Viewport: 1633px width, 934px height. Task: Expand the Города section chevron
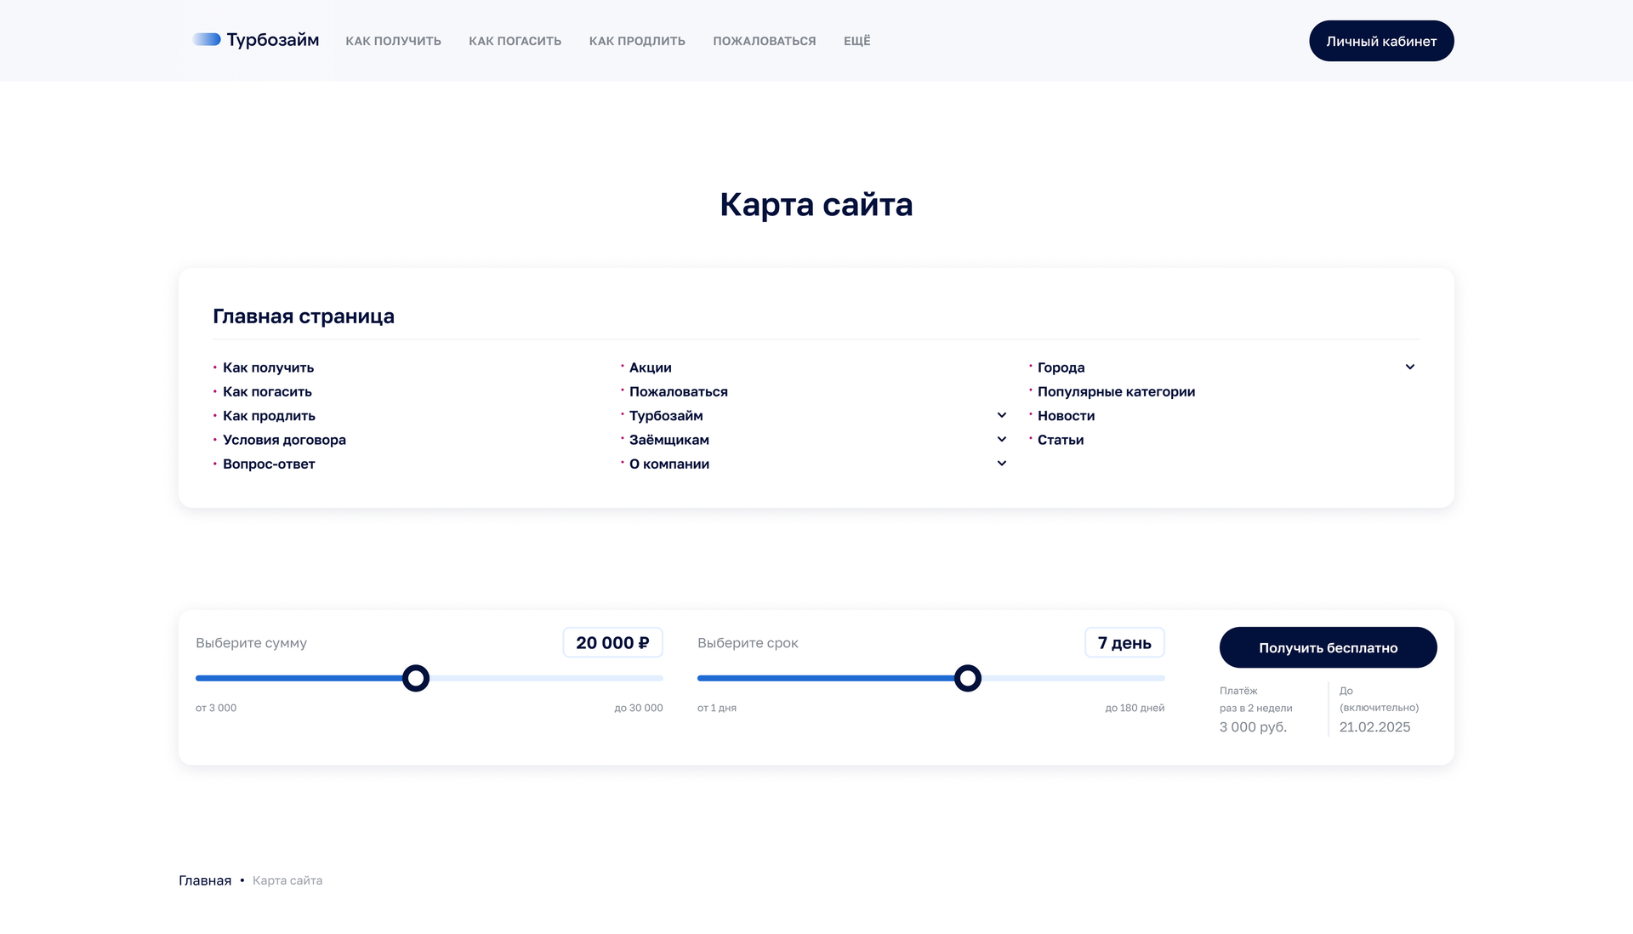pyautogui.click(x=1409, y=367)
